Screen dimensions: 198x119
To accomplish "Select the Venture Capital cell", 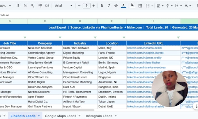I will click(x=80, y=68).
